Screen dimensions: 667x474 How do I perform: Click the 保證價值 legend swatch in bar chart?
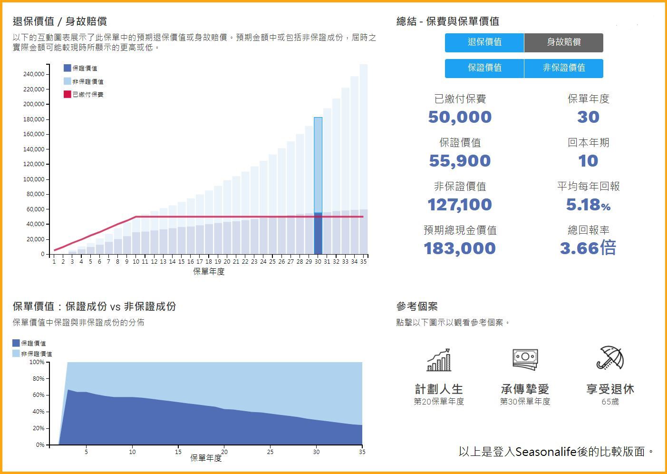coord(68,68)
